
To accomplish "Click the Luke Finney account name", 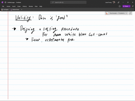I will click(109, 3).
